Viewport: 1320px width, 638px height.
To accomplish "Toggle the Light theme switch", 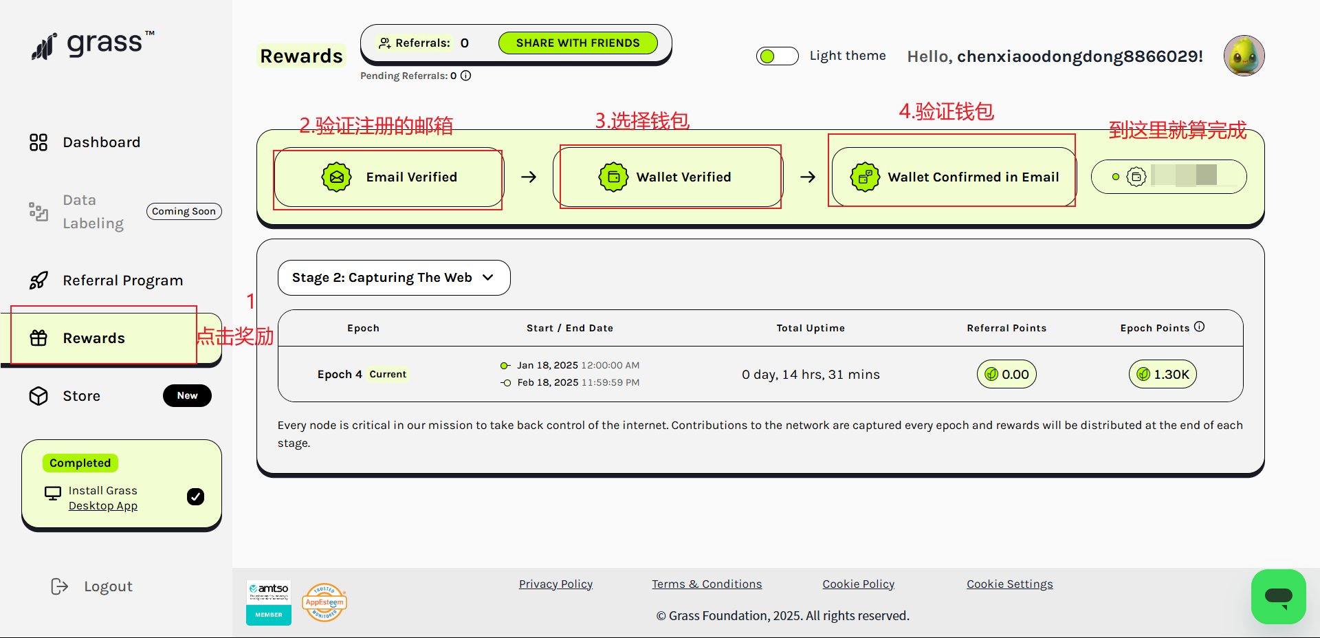I will click(x=777, y=56).
